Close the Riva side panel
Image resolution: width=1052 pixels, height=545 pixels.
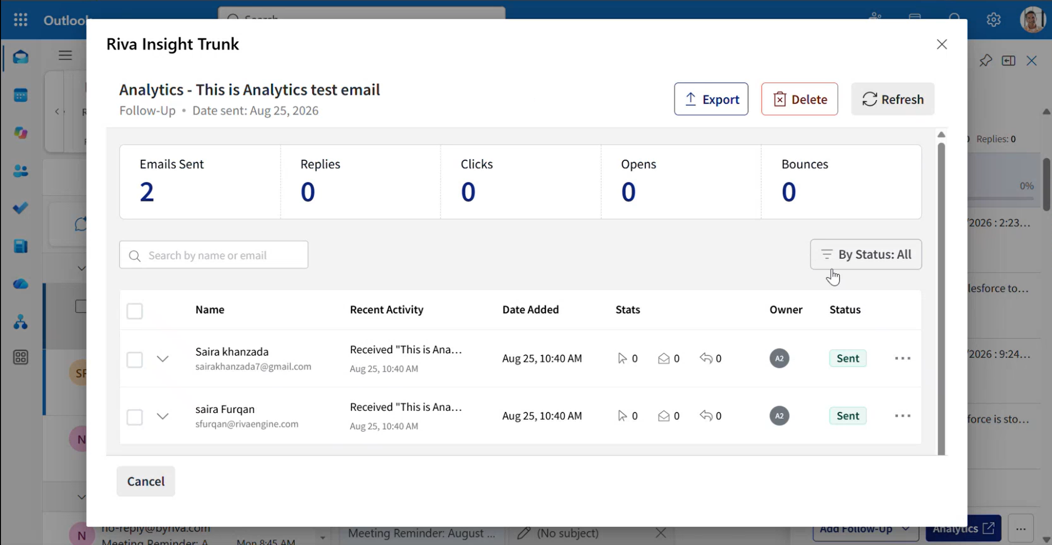coord(1032,61)
